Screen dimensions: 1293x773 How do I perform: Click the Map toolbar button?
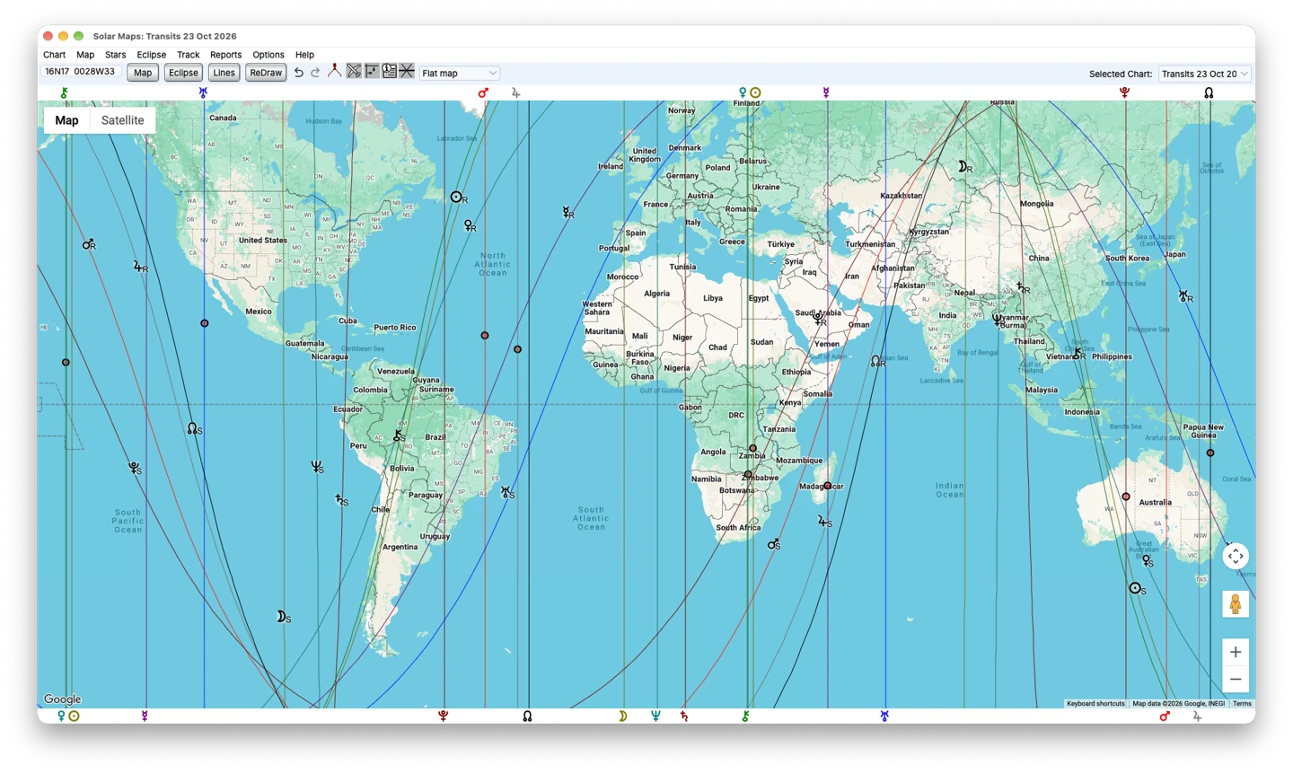(x=143, y=73)
